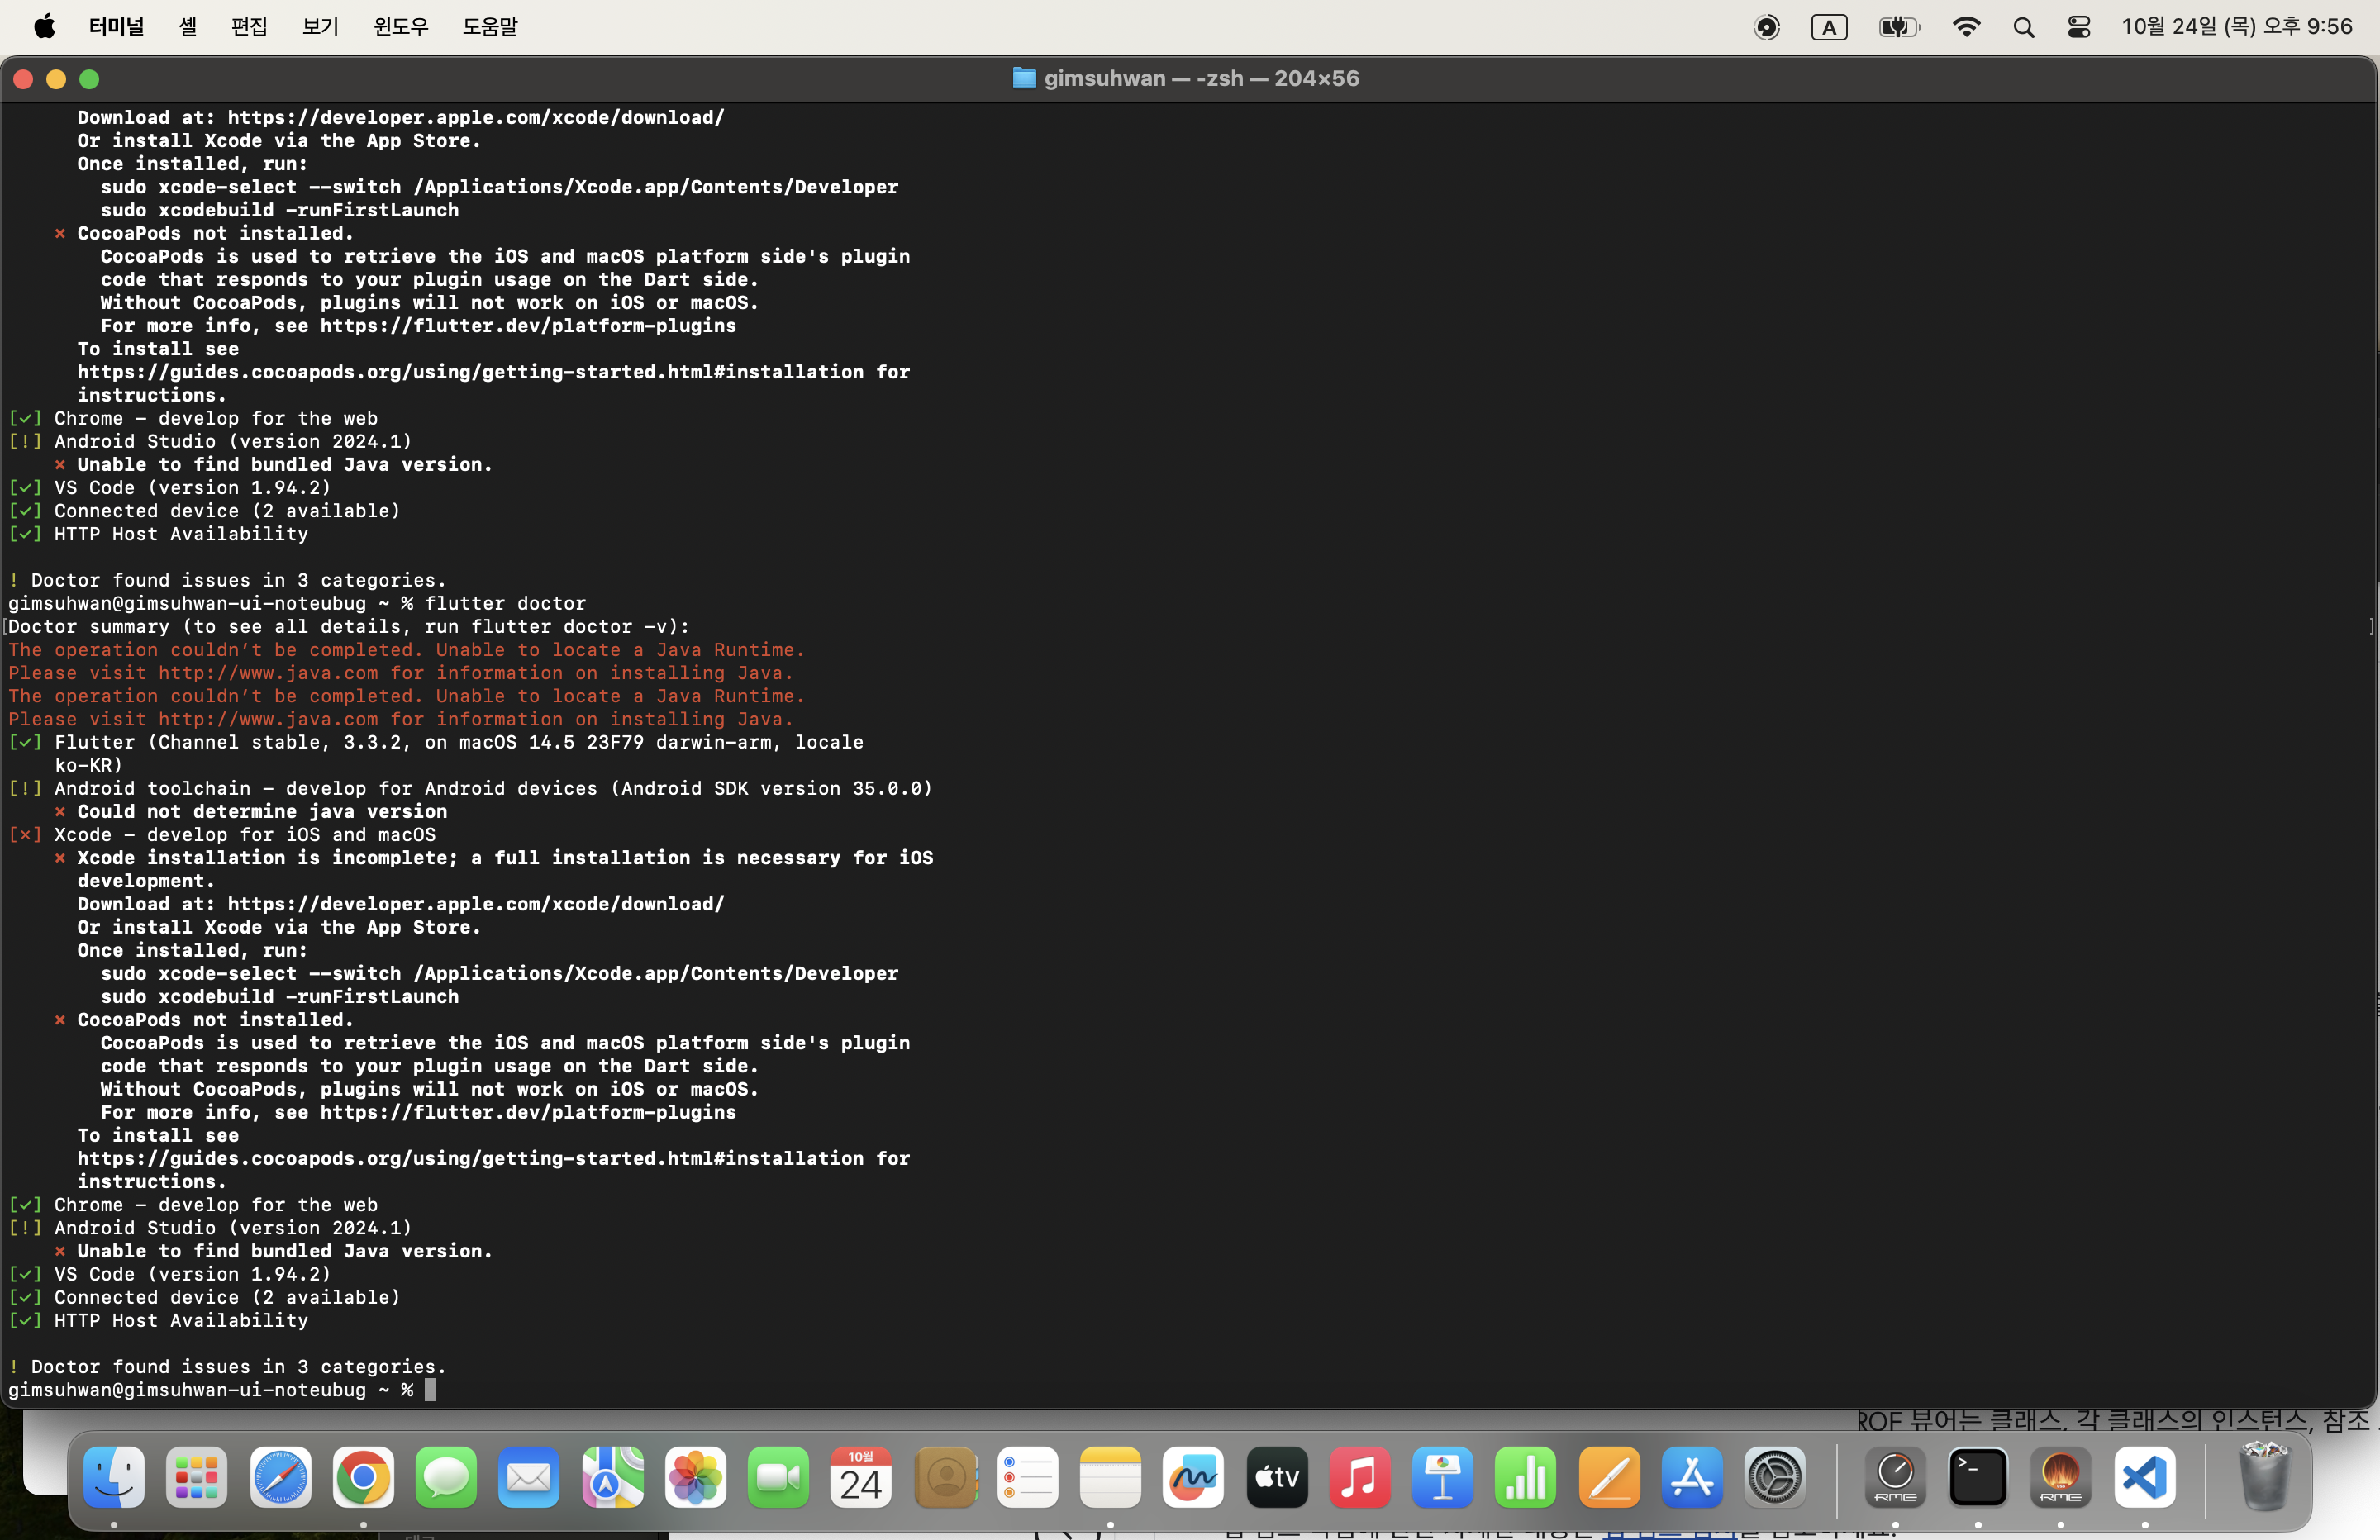Open the 윈도우 menu

click(401, 27)
